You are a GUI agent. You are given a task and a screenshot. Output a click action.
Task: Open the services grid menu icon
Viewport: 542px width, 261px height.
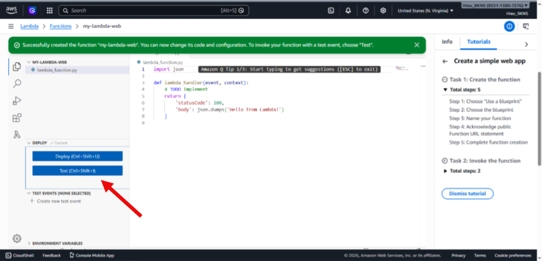(x=49, y=11)
